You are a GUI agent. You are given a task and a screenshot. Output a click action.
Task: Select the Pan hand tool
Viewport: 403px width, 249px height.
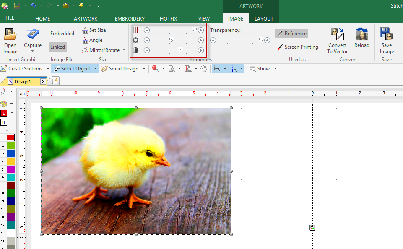204,69
